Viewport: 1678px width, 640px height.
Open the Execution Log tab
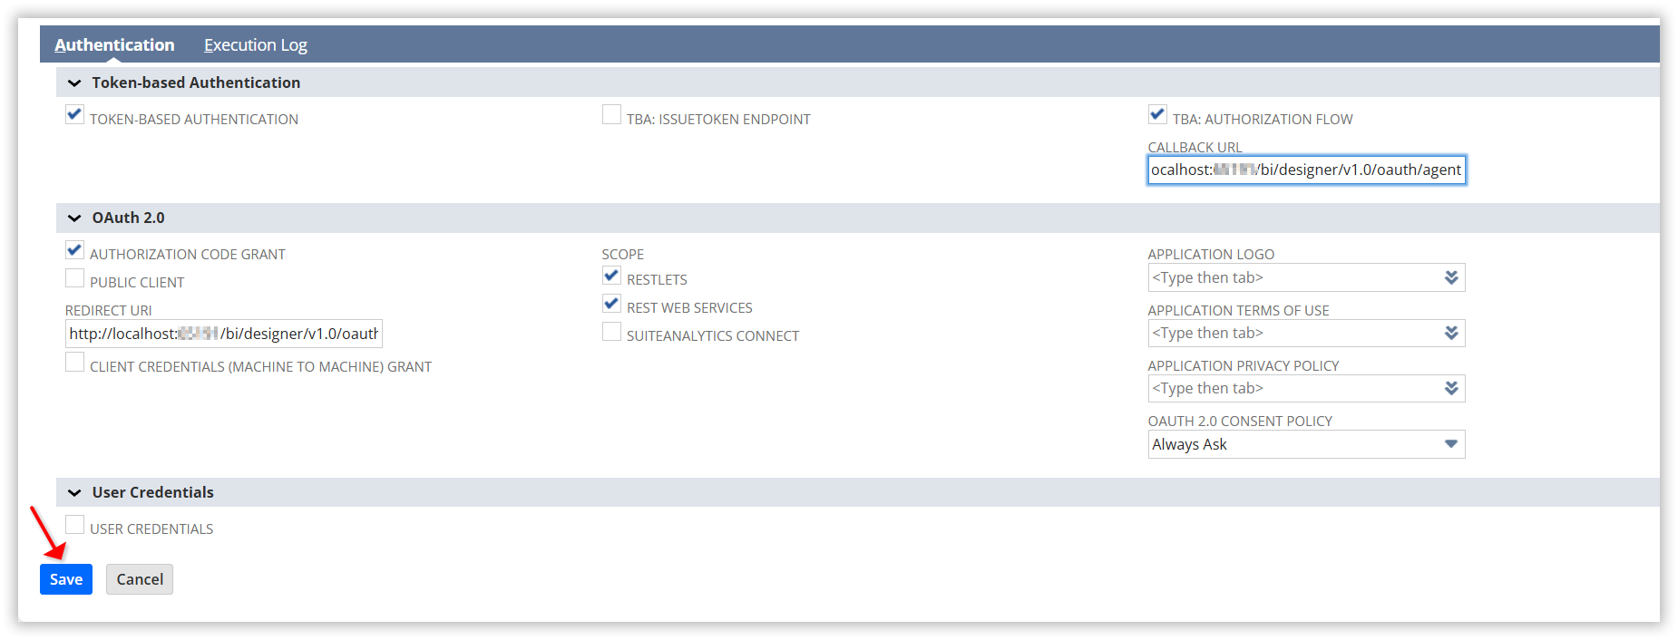click(x=256, y=44)
